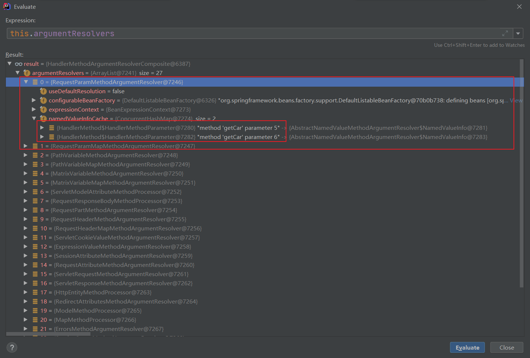Collapse element 0 RequestParamMethodArgumentResolver
This screenshot has height=358, width=530.
(x=26, y=82)
